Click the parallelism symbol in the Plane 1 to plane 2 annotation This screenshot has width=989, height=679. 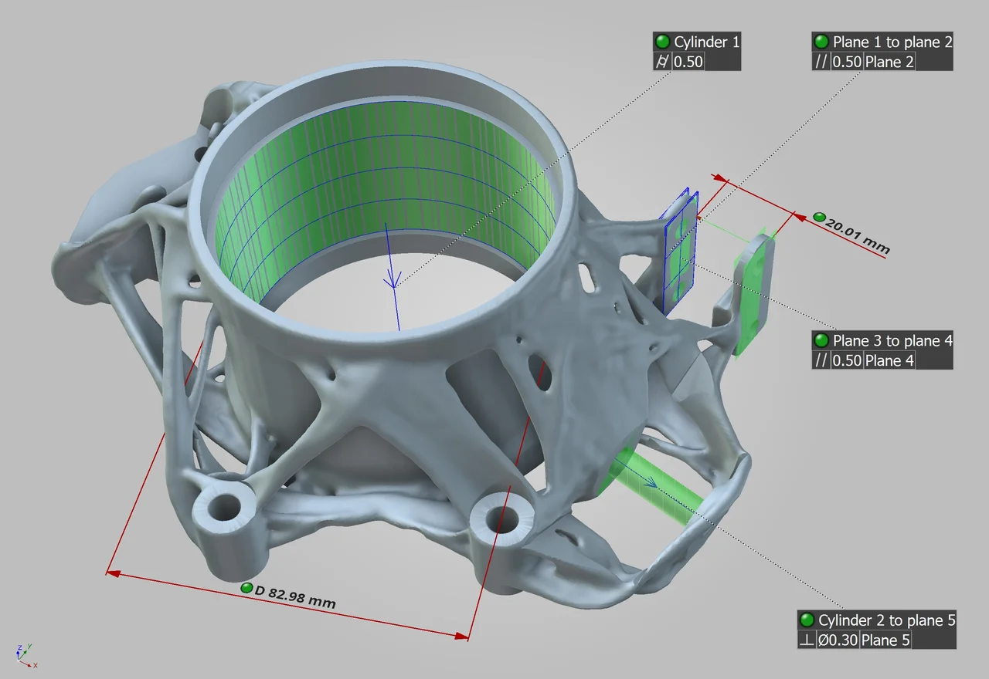[821, 62]
